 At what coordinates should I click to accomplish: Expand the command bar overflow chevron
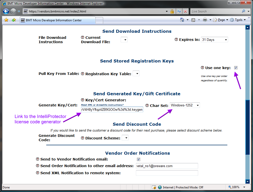(249, 18)
